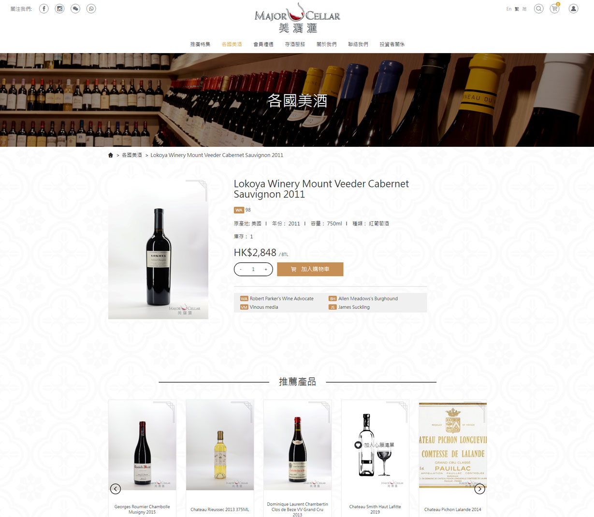Decrease quantity with the minus button

coord(241,269)
